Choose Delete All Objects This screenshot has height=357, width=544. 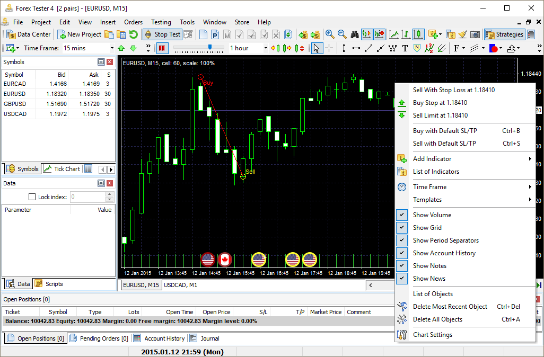click(465, 319)
